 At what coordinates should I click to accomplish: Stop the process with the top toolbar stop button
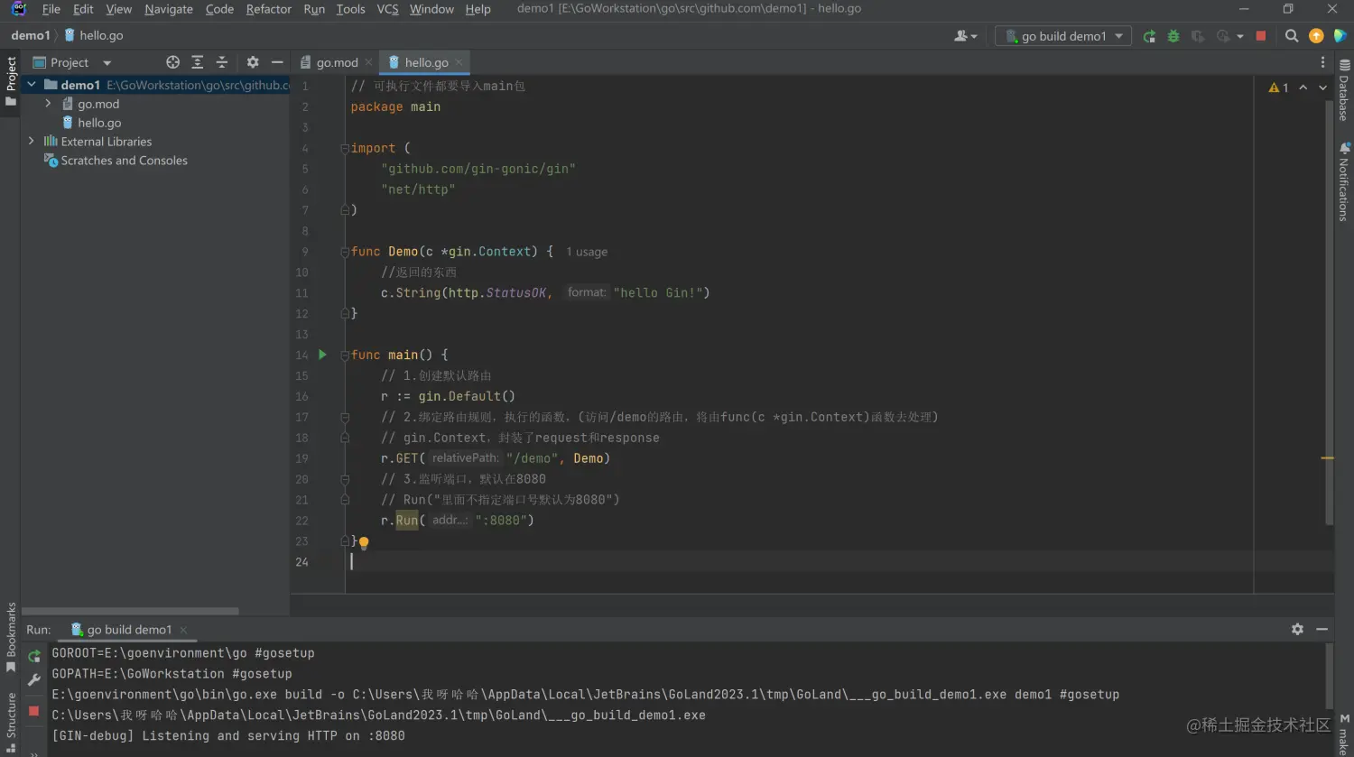[x=1261, y=36]
